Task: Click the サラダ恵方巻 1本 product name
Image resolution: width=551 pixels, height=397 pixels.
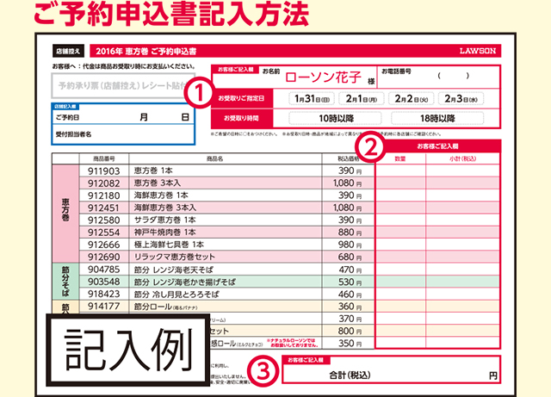Action: click(164, 220)
